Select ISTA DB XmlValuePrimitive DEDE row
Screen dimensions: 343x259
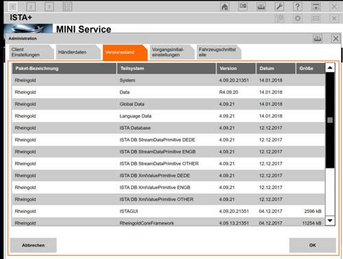[168, 175]
